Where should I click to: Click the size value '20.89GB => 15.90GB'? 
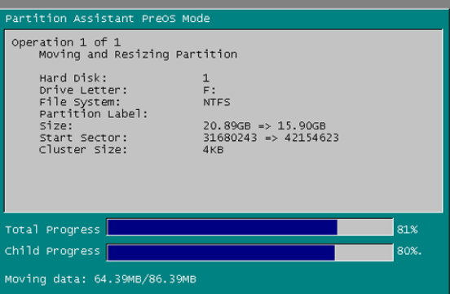tap(264, 126)
